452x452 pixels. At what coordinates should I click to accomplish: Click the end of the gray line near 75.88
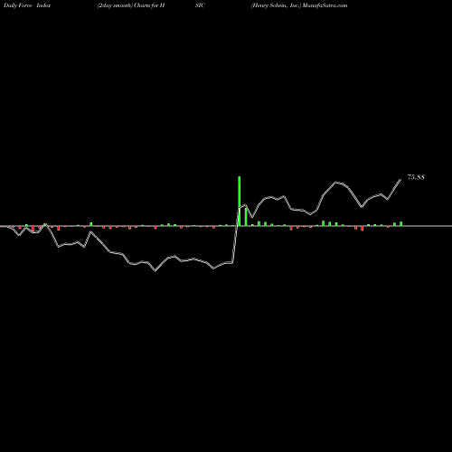pyautogui.click(x=400, y=180)
